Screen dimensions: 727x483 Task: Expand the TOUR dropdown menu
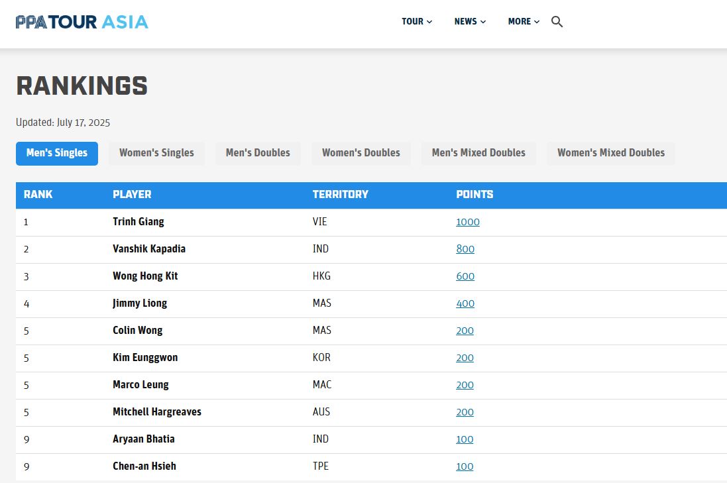(417, 21)
